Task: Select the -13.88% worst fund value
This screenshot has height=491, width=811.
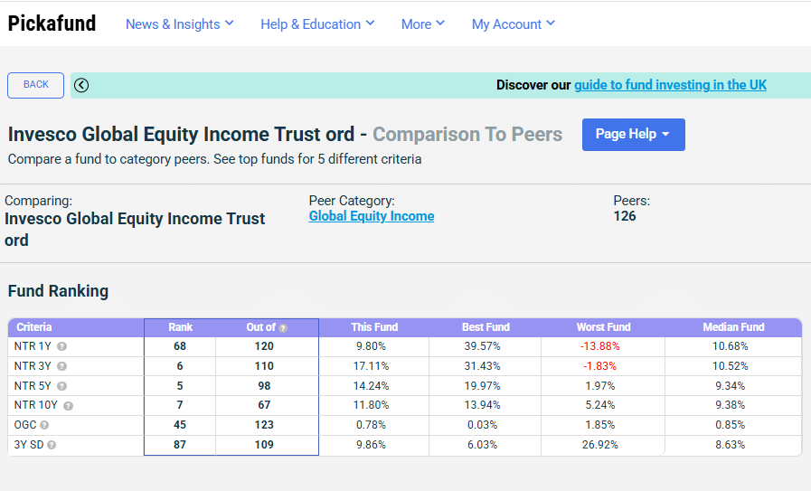Action: tap(600, 346)
